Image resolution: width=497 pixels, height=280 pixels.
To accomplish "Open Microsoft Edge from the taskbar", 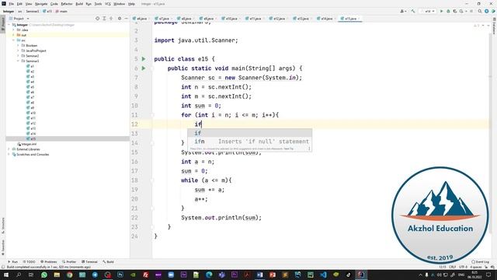I will [209, 275].
